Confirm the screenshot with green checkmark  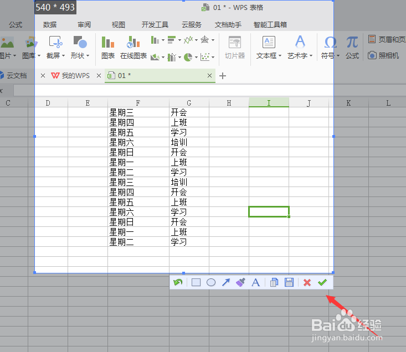click(x=322, y=282)
